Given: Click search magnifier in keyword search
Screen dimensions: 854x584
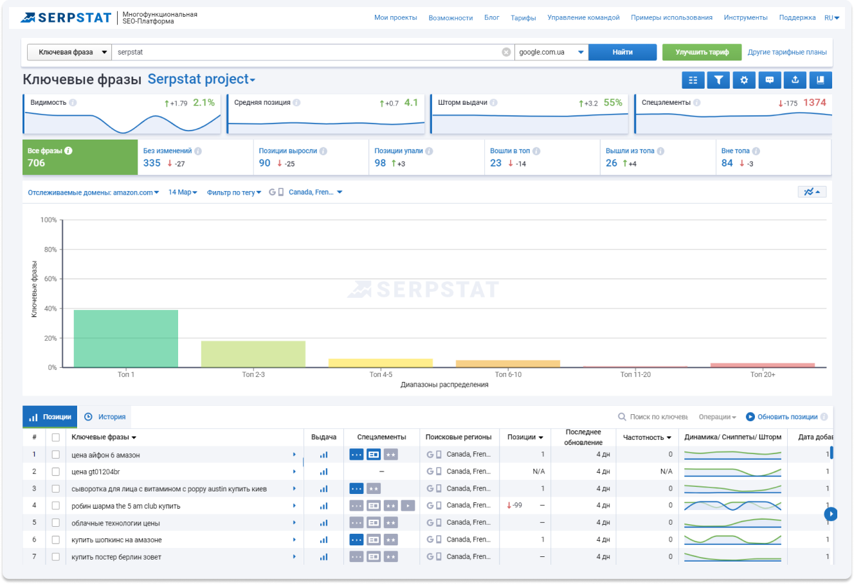Looking at the screenshot, I should [x=622, y=417].
